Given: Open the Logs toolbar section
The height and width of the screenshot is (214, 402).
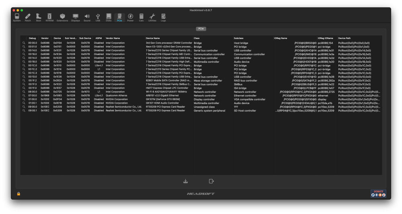Looking at the screenshot, I should click(x=163, y=17).
